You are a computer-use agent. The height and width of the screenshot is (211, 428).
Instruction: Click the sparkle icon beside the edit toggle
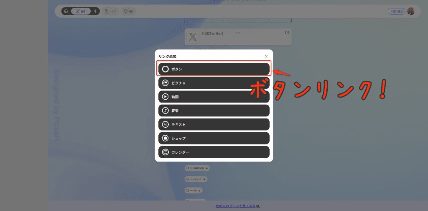95,11
